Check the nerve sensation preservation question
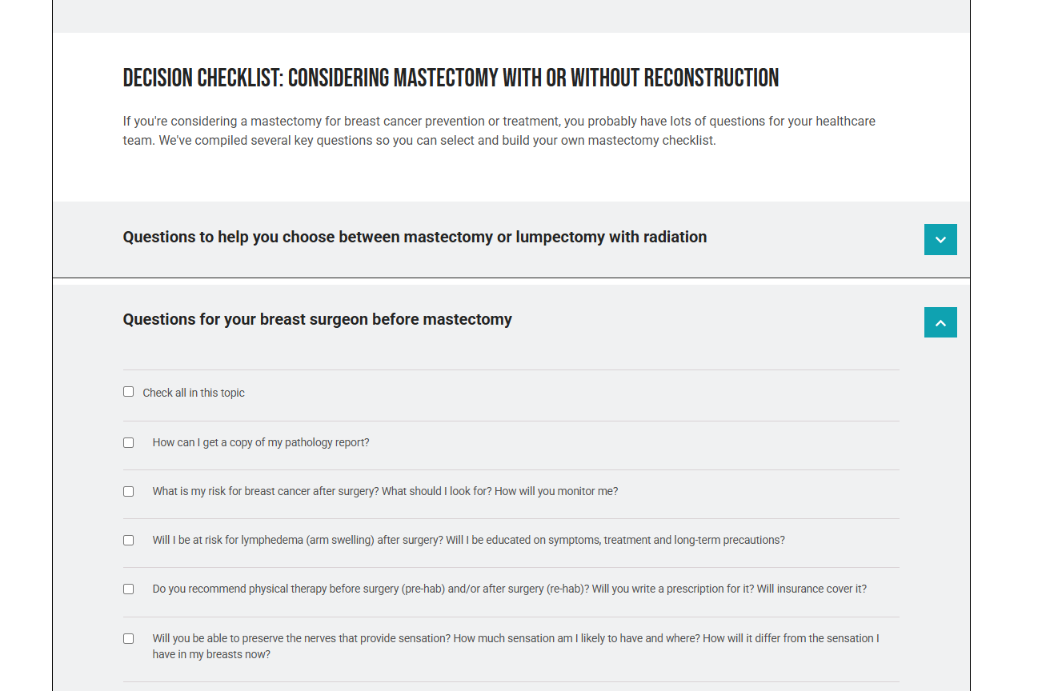 [x=128, y=637]
